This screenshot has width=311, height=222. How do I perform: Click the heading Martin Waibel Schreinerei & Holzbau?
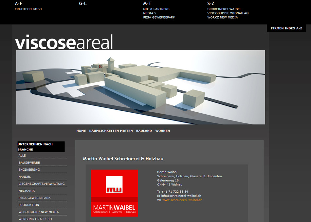tap(123, 159)
